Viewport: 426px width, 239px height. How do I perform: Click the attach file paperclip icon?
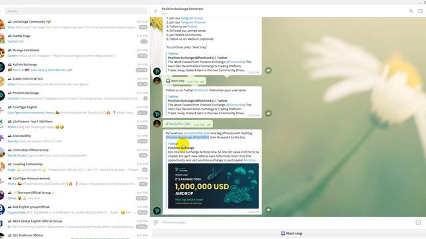click(155, 222)
